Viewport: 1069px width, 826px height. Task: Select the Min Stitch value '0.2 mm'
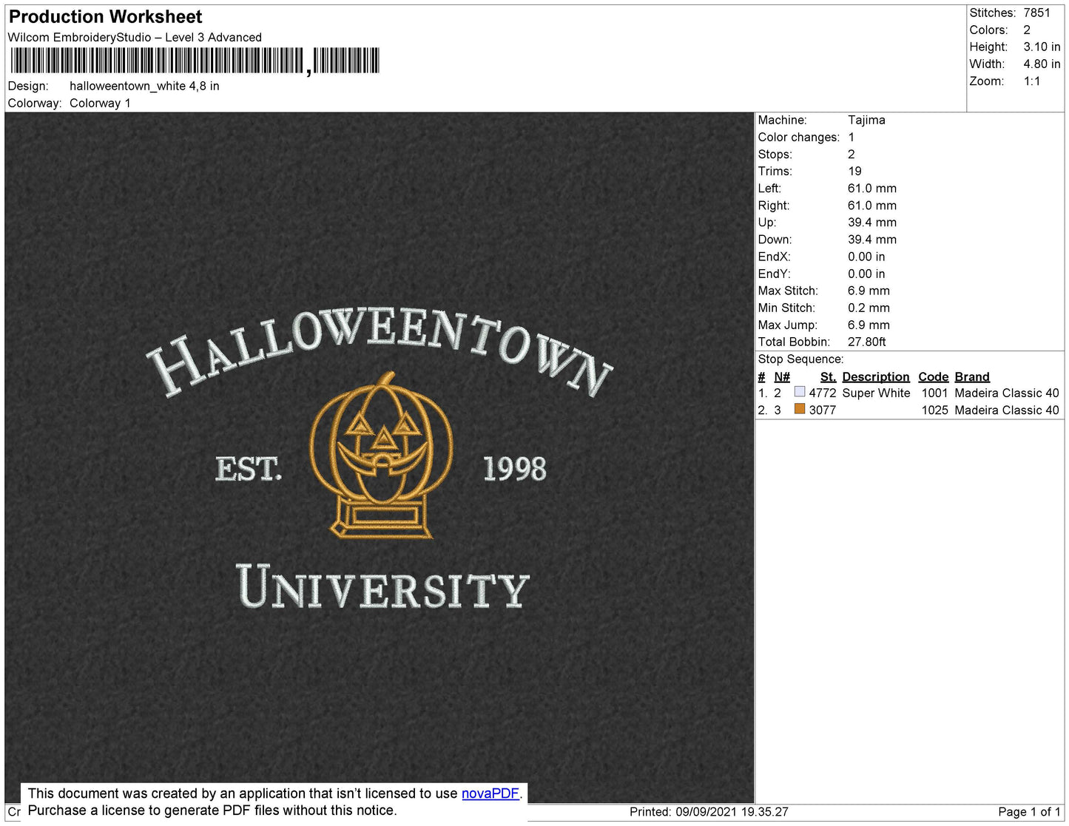[869, 308]
